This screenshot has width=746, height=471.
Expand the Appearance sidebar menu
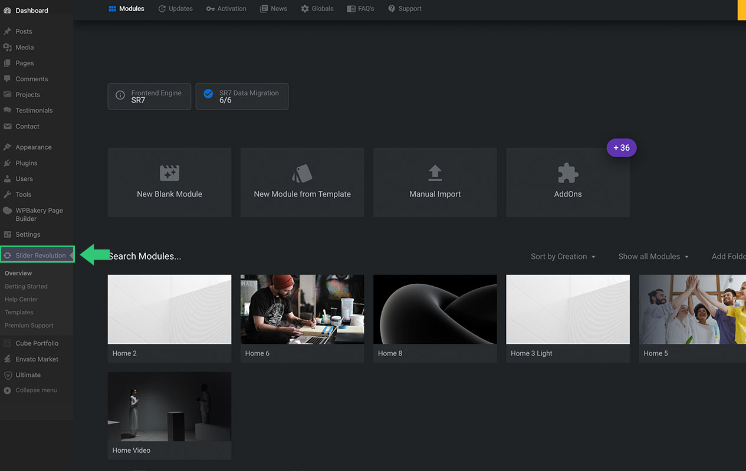(33, 147)
